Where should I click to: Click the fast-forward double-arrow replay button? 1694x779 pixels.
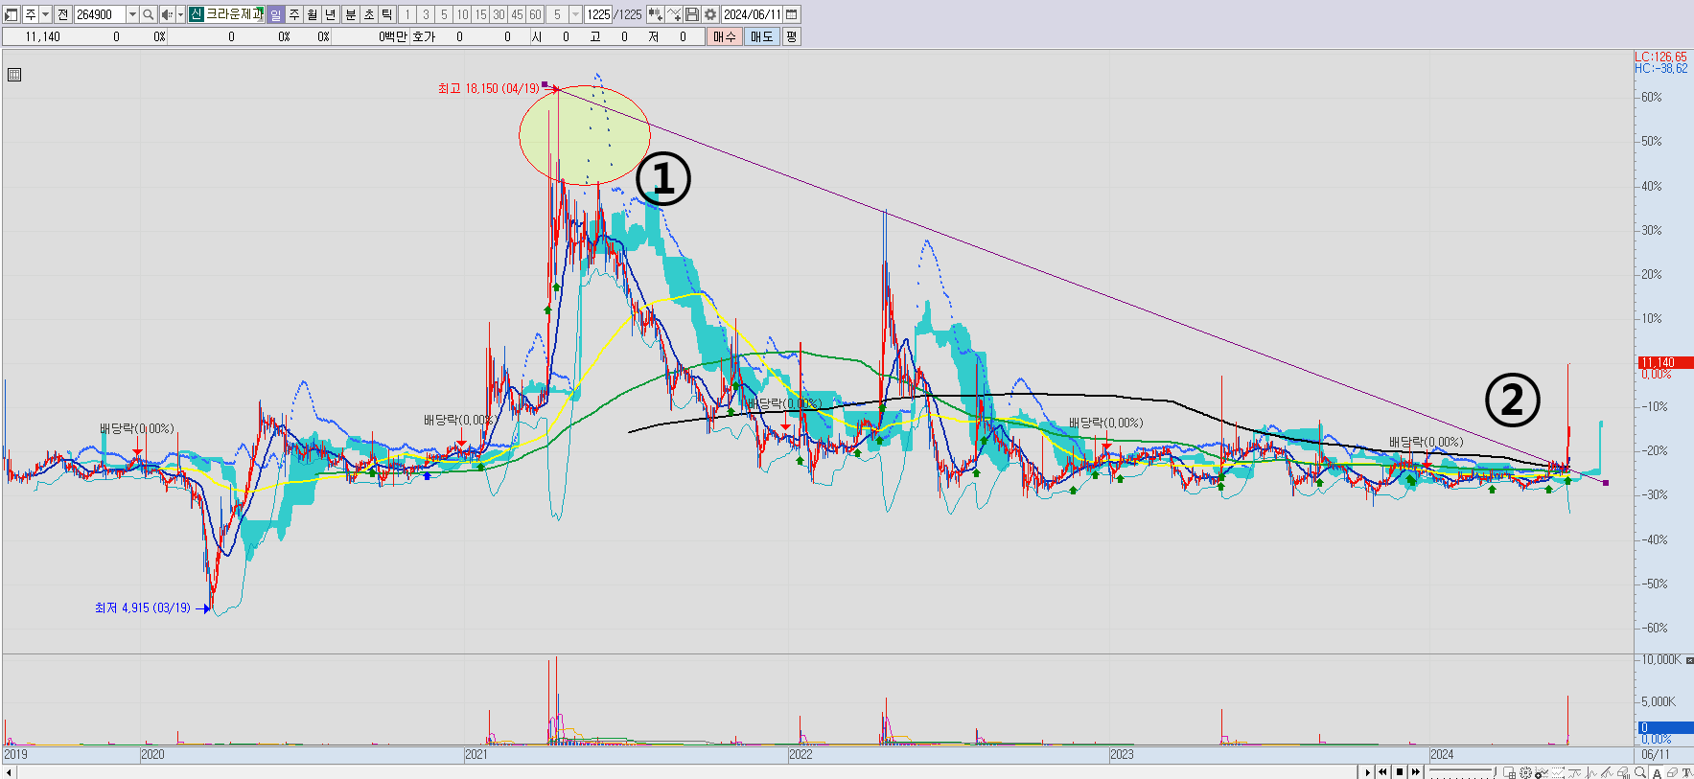point(1416,771)
